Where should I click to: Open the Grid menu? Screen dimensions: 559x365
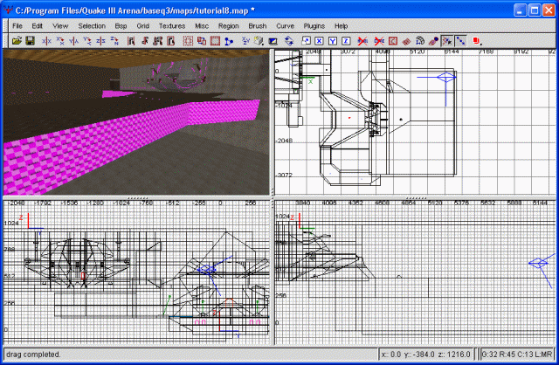coord(143,26)
